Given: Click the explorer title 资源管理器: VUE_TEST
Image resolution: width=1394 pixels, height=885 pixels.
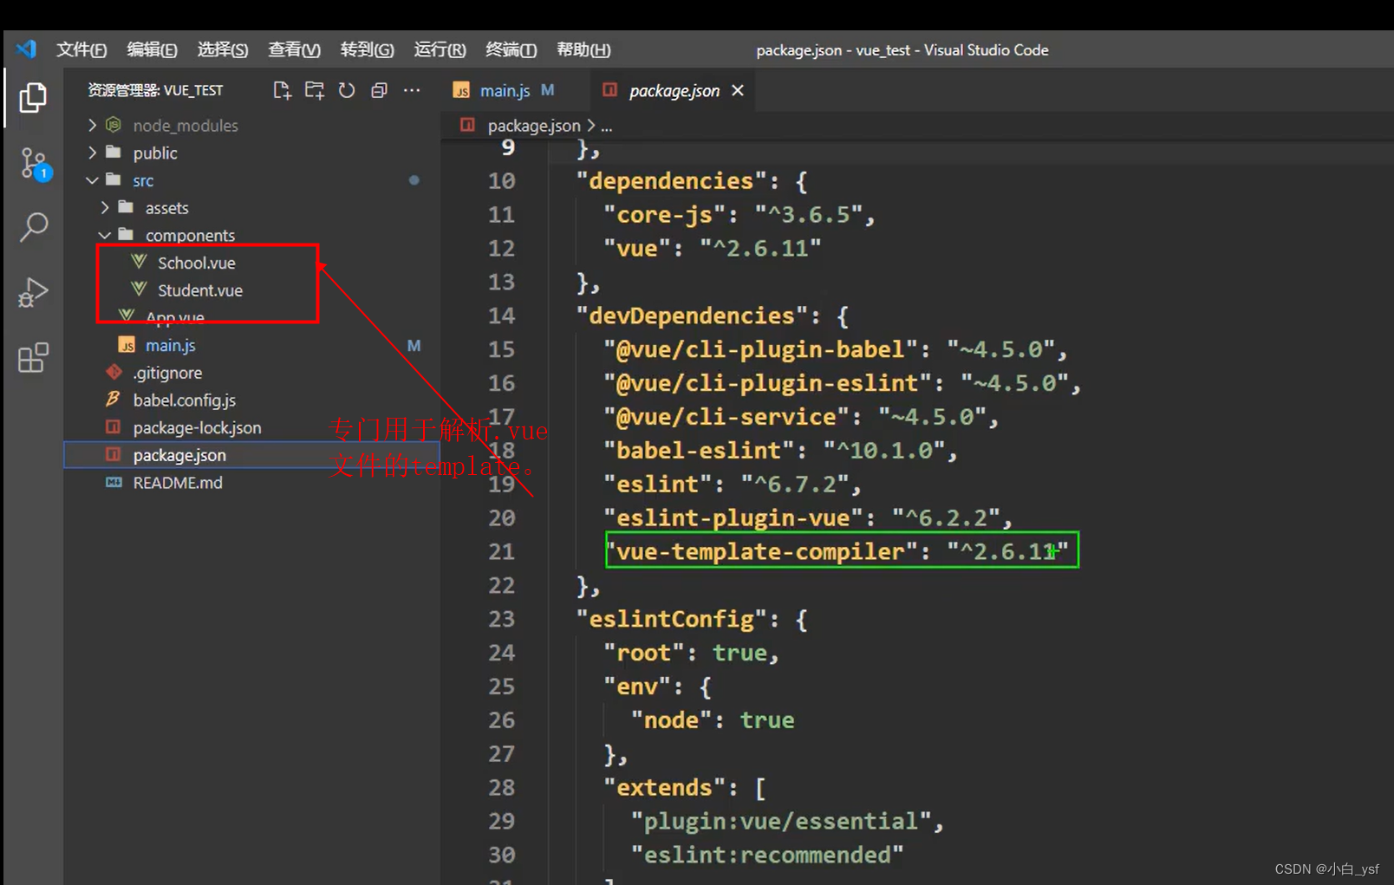Looking at the screenshot, I should coord(155,90).
